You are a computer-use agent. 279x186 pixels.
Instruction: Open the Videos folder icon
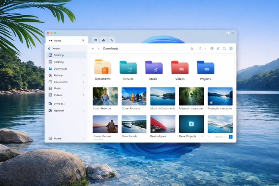click(180, 68)
